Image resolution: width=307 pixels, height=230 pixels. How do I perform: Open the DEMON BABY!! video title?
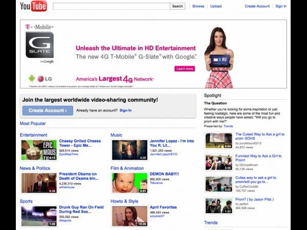(x=164, y=174)
